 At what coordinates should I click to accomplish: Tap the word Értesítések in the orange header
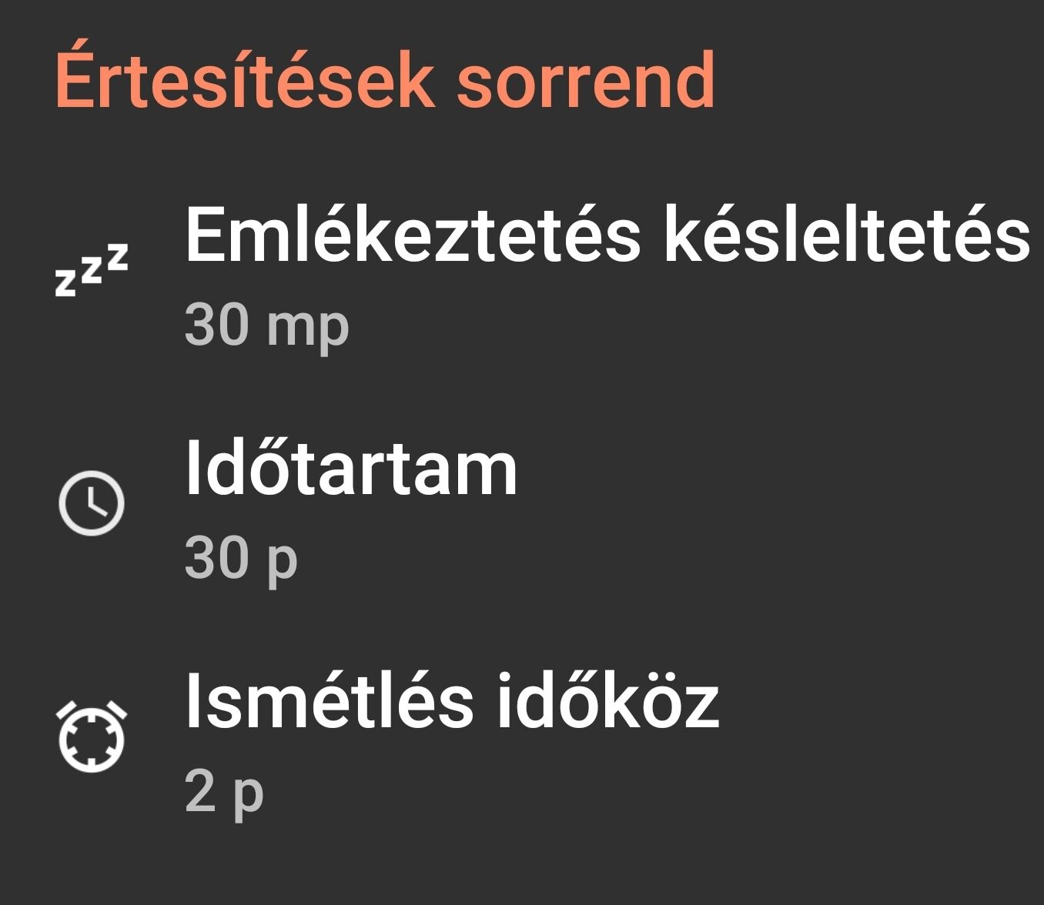point(244,80)
